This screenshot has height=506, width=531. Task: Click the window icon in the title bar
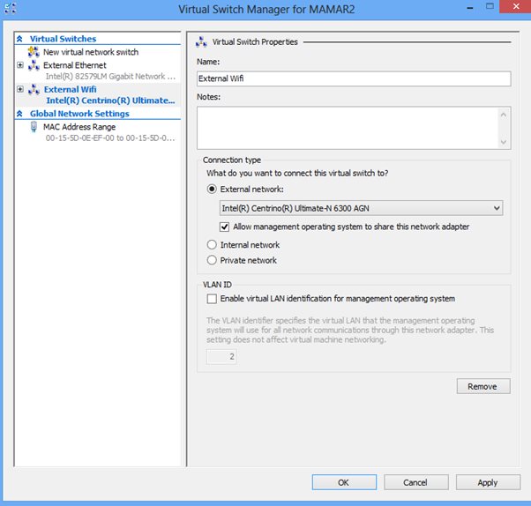click(x=11, y=11)
